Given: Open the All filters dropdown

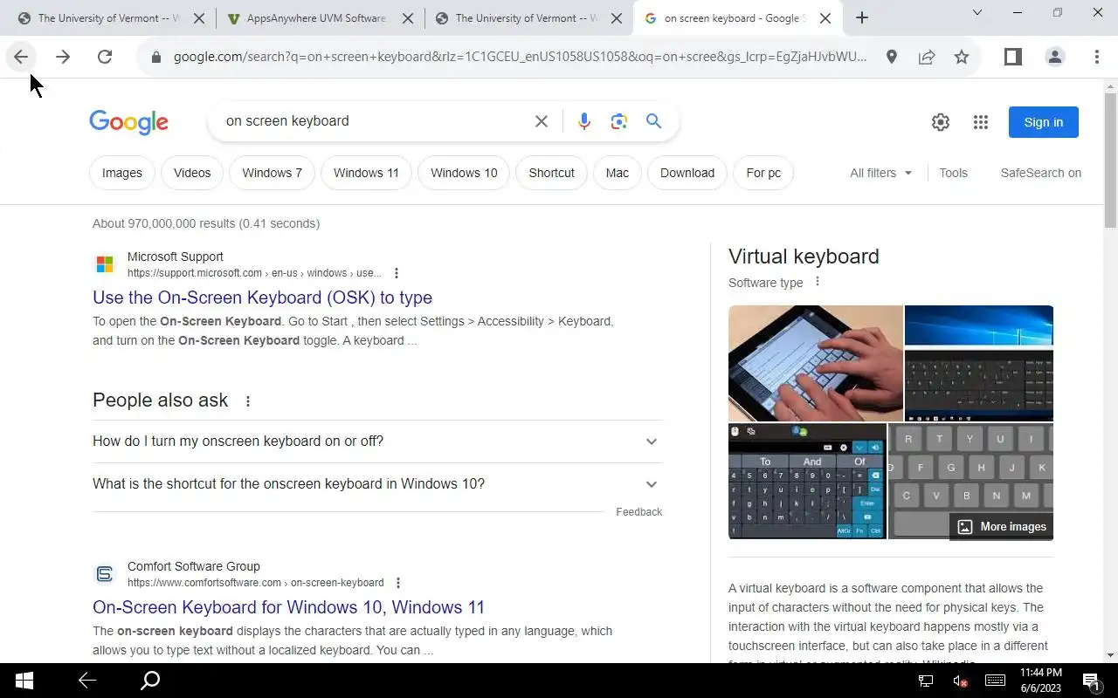Looking at the screenshot, I should [x=881, y=173].
